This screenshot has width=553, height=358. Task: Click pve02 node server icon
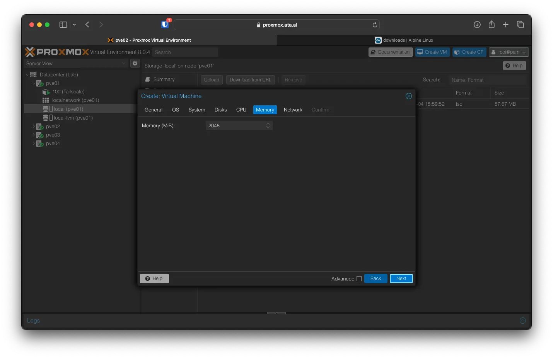pyautogui.click(x=40, y=127)
